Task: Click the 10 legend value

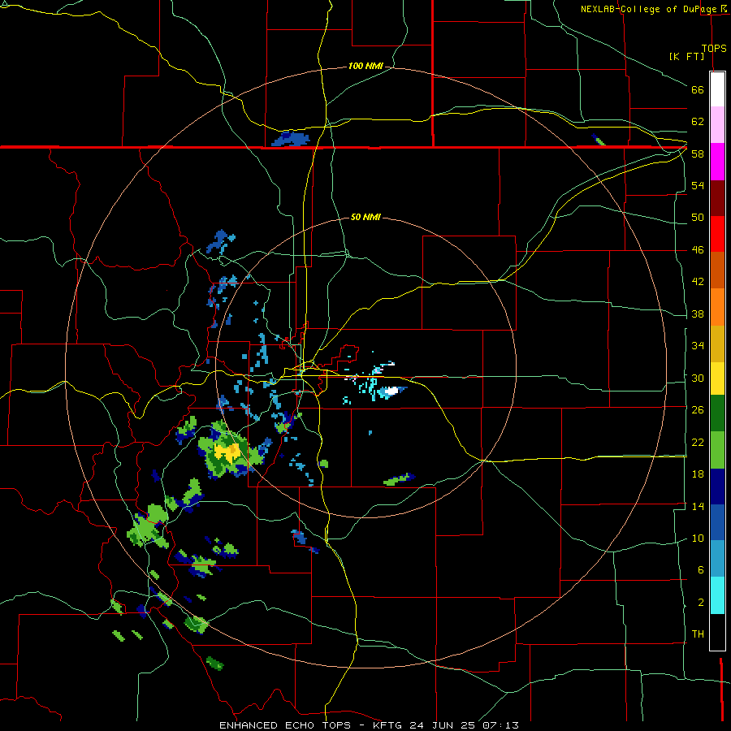Action: (698, 538)
